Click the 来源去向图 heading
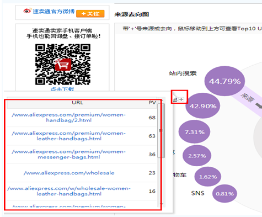The width and height of the screenshot is (262, 217). [132, 14]
